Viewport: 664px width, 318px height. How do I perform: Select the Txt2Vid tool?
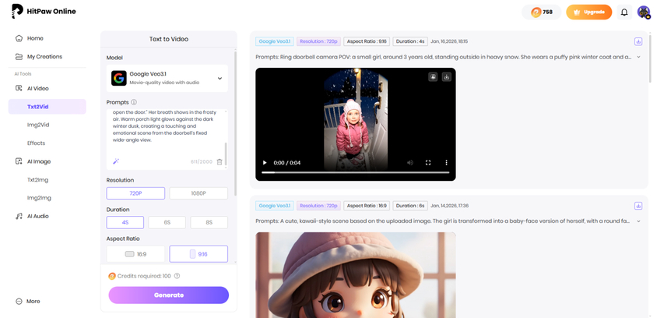[47, 107]
